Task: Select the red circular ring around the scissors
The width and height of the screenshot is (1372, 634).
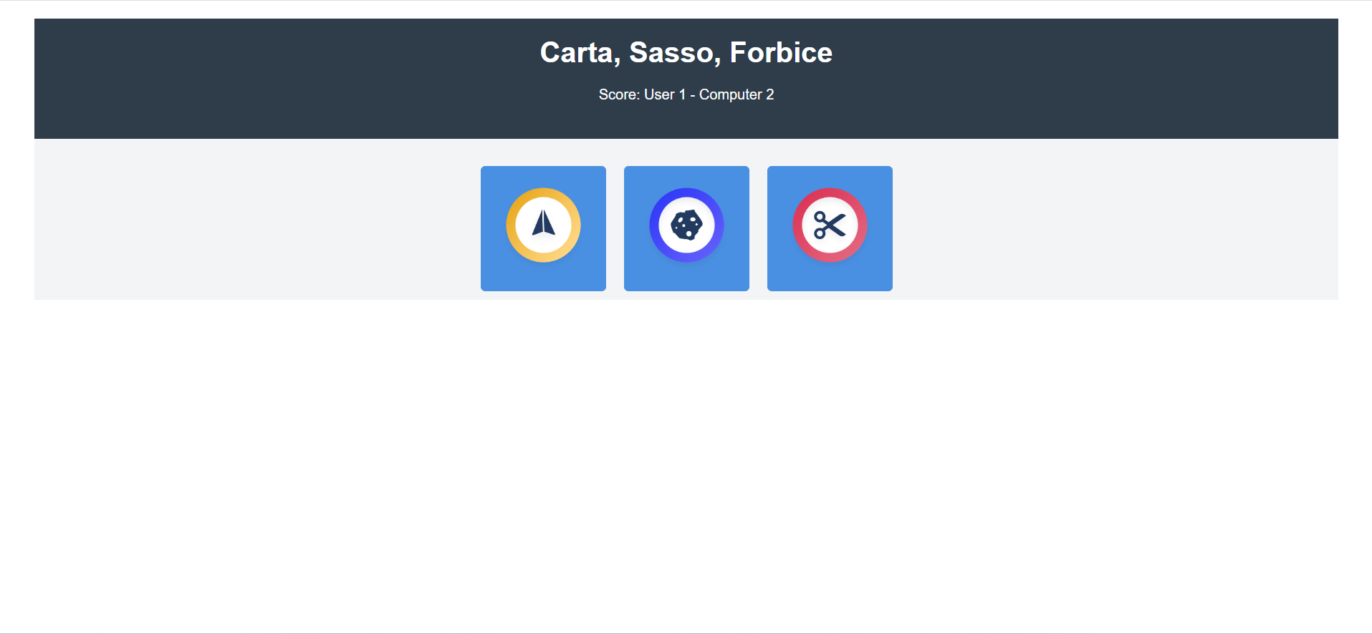Action: tap(829, 193)
